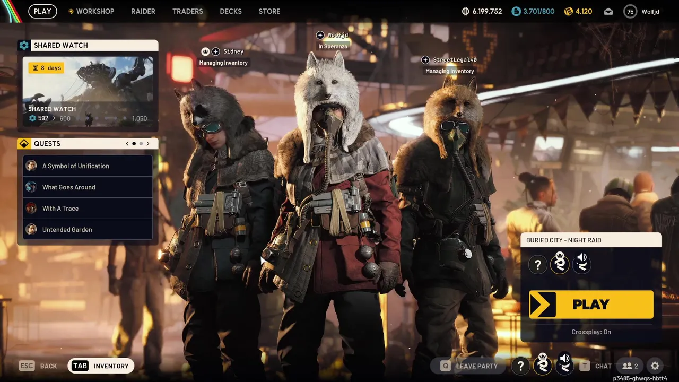Switch to the STORE tab
This screenshot has height=382, width=679.
click(269, 11)
